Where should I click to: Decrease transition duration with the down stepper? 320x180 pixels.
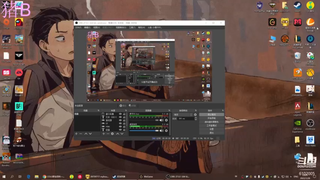[196, 119]
